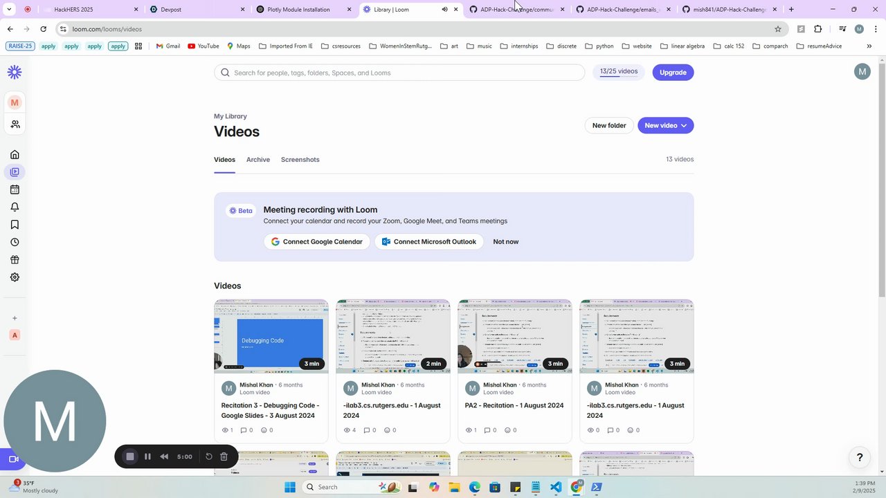Open the help question mark button
The height and width of the screenshot is (498, 886).
860,457
